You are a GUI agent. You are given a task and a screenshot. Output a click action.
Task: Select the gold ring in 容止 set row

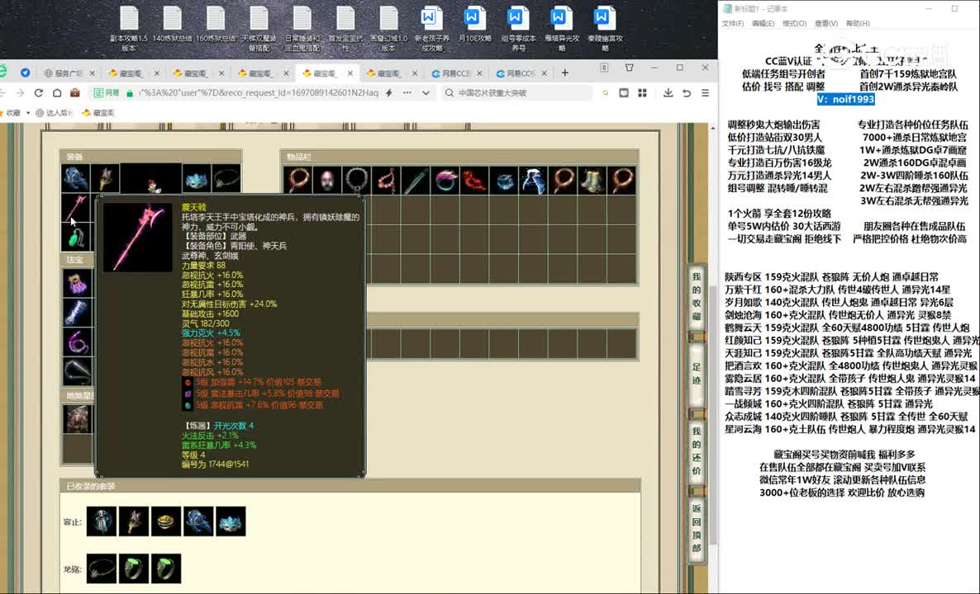(165, 521)
